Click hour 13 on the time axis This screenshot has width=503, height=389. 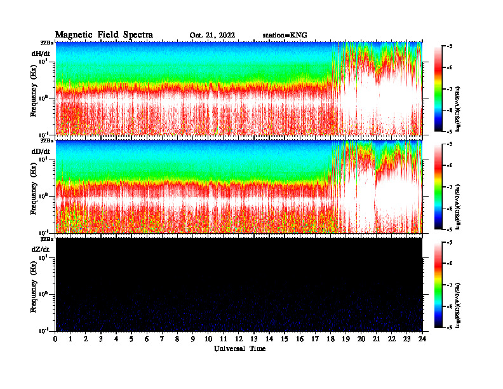254,339
